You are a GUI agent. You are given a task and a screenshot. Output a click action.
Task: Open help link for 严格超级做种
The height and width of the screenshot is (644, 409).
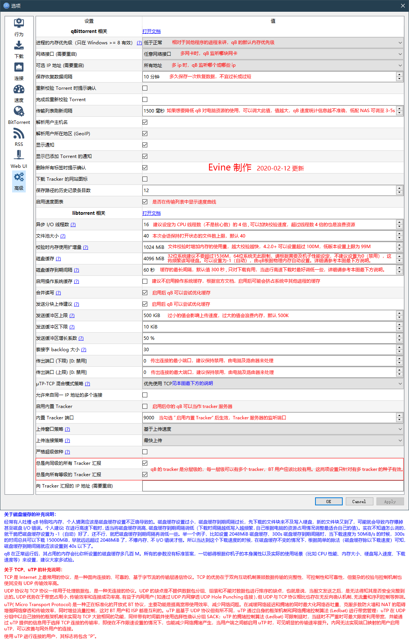click(67, 452)
